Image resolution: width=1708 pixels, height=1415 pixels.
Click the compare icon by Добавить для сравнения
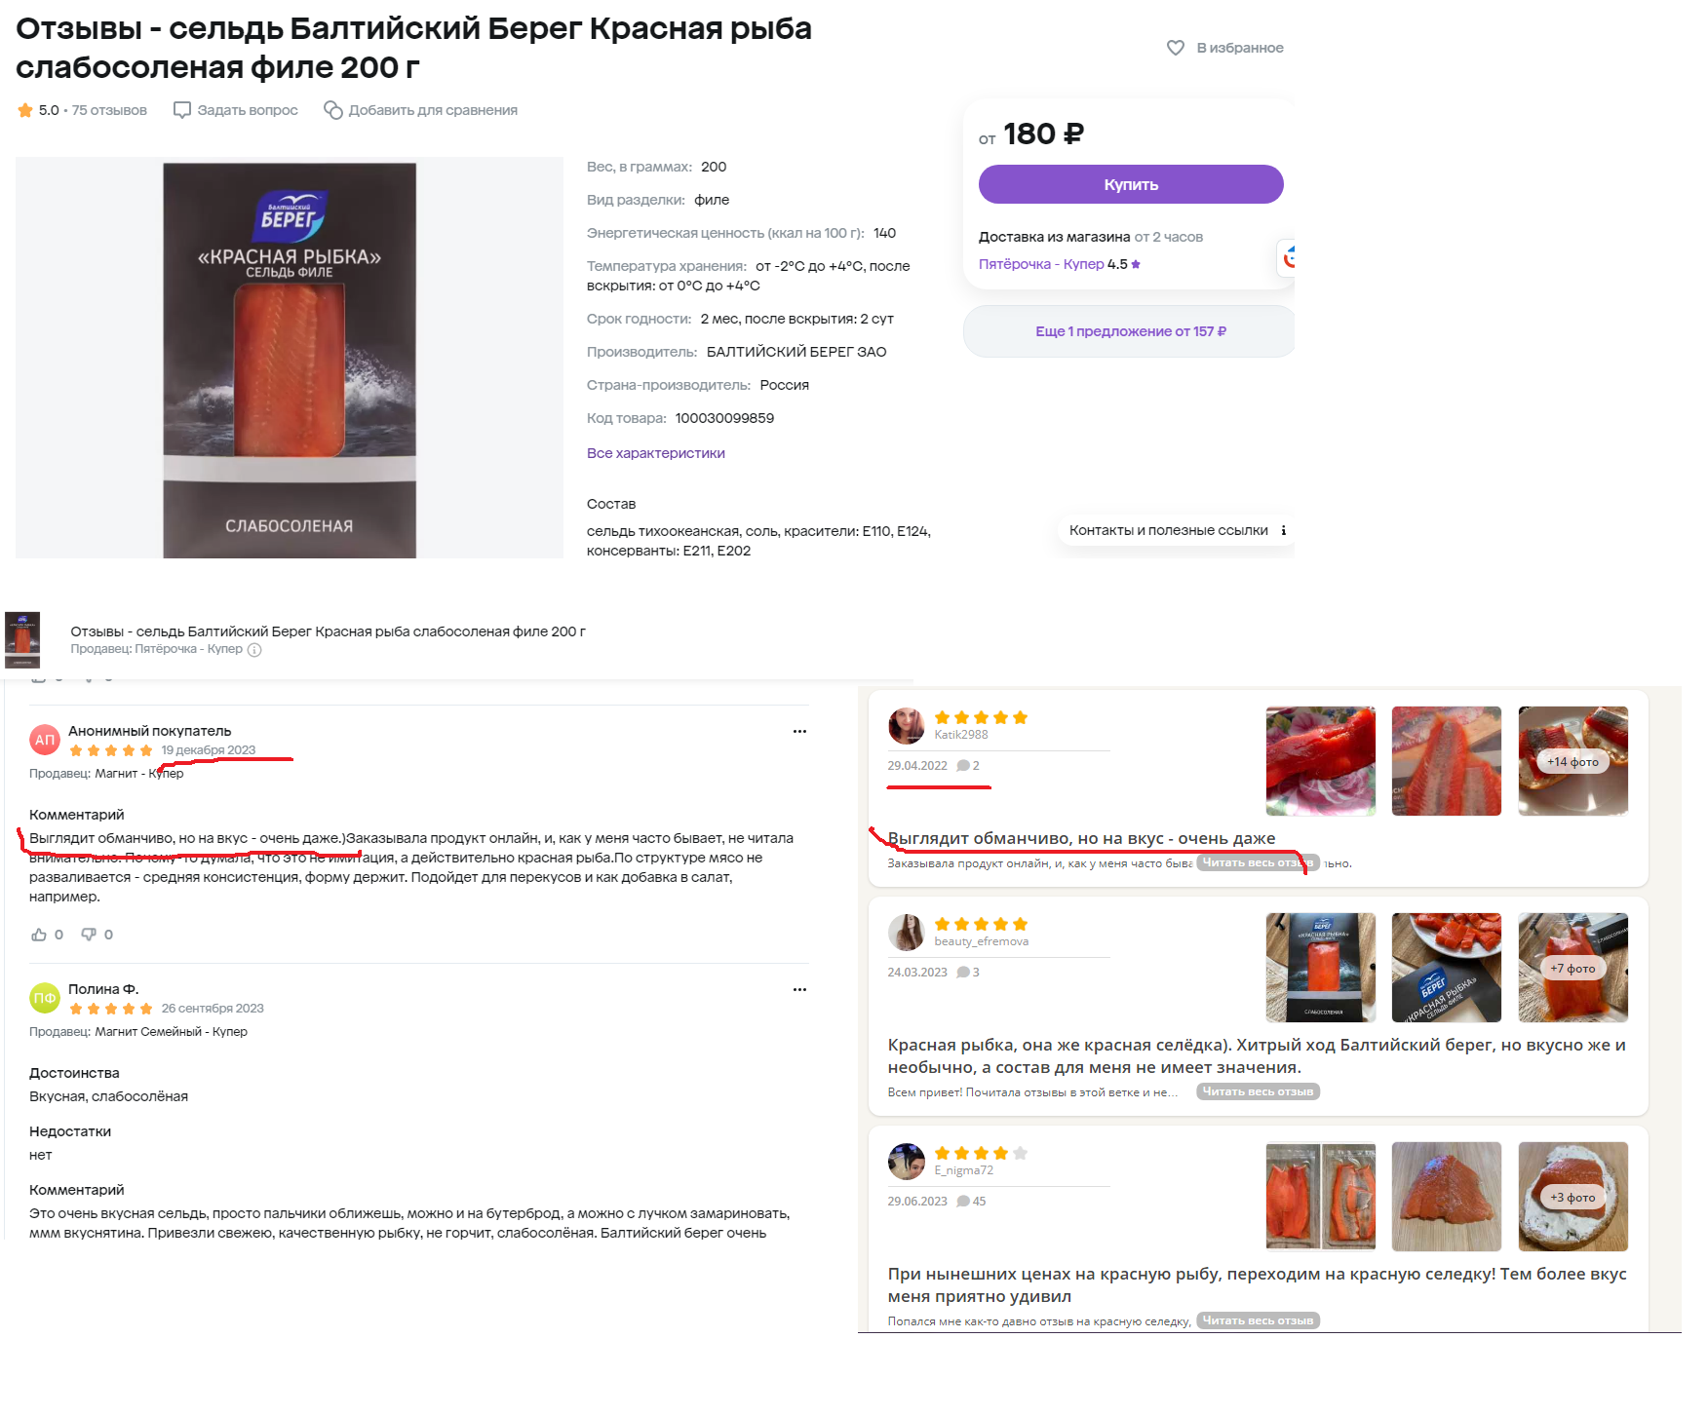pyautogui.click(x=333, y=110)
